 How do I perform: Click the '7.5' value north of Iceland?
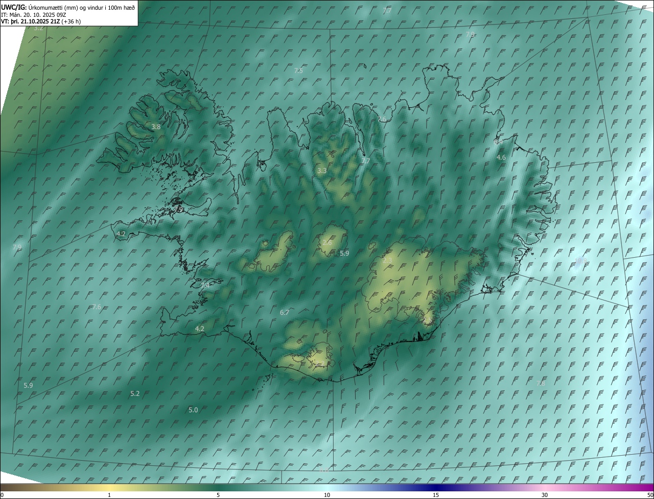(298, 71)
